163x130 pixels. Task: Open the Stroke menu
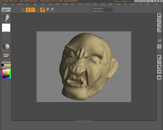tap(110, 4)
